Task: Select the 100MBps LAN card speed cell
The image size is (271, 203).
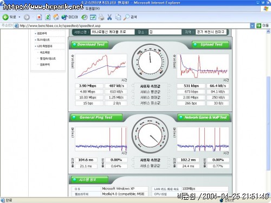Action: [x=205, y=189]
